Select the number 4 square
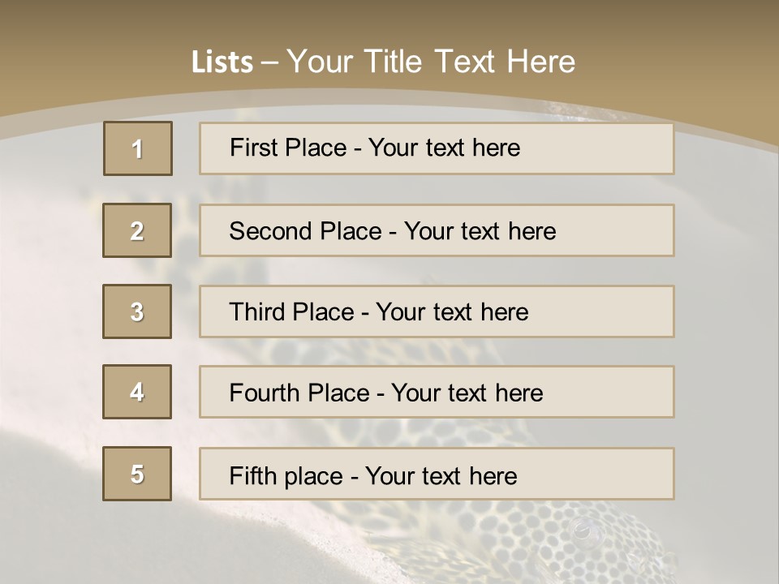779x584 pixels. coord(137,392)
